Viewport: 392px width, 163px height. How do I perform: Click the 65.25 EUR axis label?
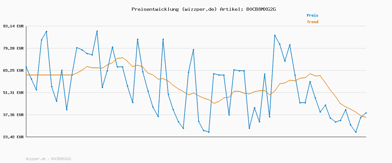click(x=13, y=70)
